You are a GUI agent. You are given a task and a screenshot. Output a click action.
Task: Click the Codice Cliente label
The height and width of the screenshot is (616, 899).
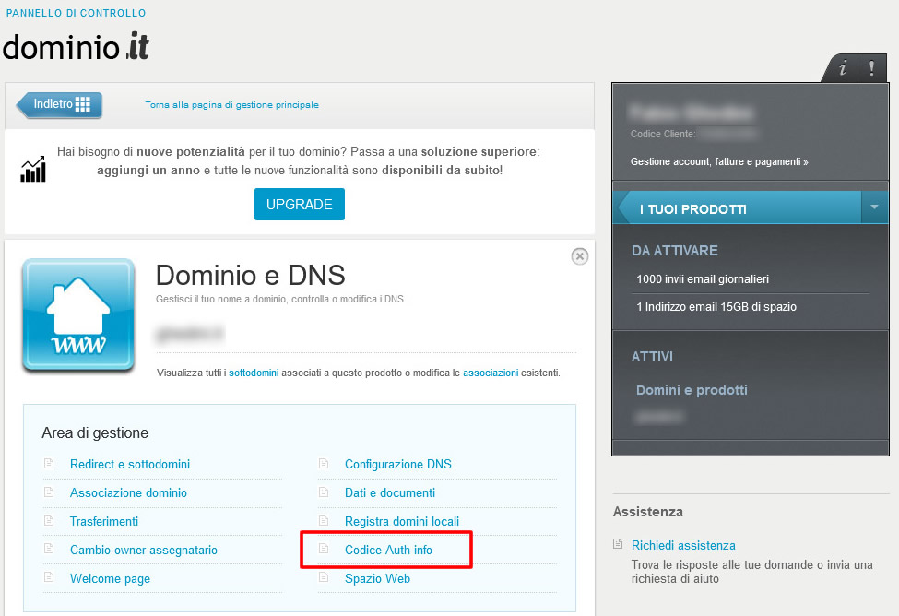pyautogui.click(x=663, y=135)
